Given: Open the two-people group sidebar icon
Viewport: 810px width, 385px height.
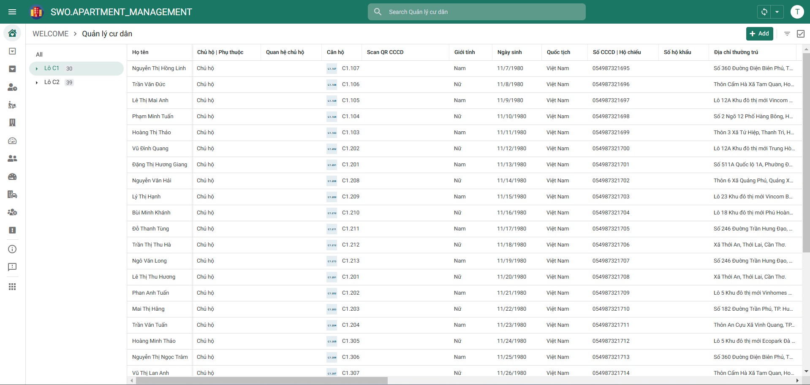Looking at the screenshot, I should coord(12,158).
